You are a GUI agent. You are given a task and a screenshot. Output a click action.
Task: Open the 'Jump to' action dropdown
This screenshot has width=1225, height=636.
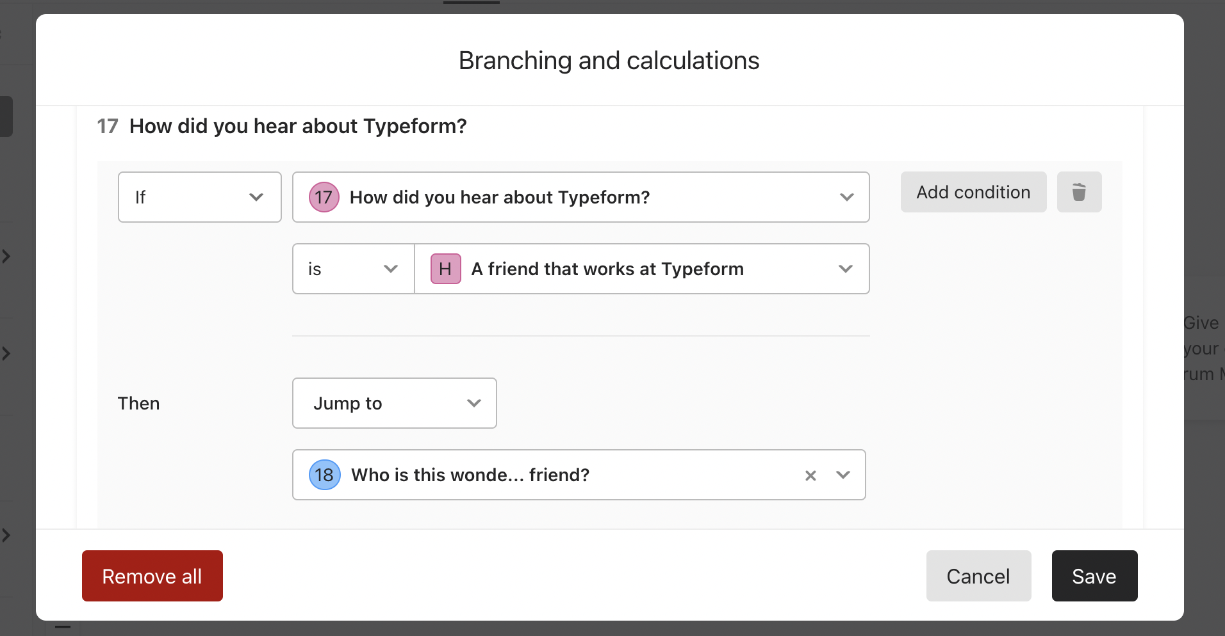click(395, 403)
